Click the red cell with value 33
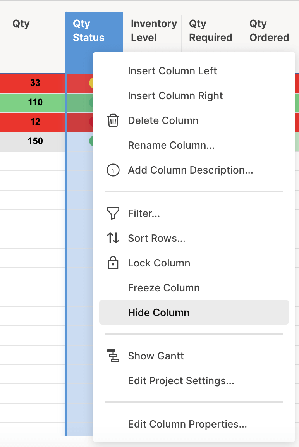The image size is (299, 447). [x=35, y=83]
